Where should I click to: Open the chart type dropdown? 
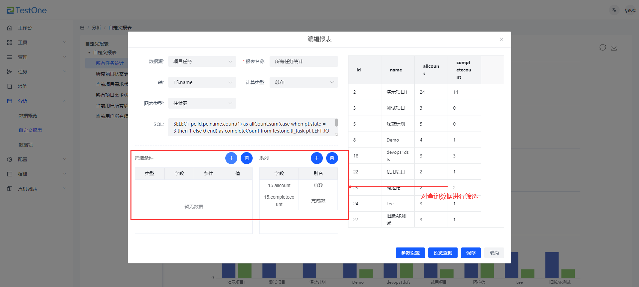202,103
